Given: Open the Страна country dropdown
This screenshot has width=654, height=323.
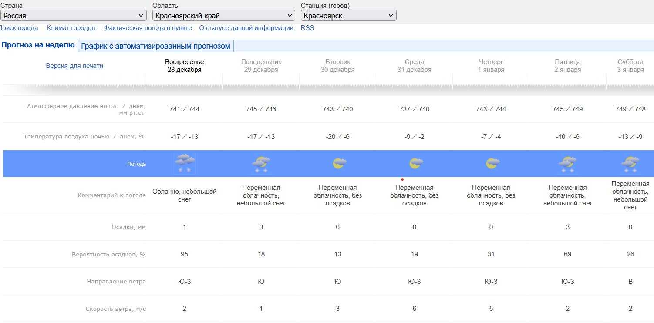Looking at the screenshot, I should 73,16.
